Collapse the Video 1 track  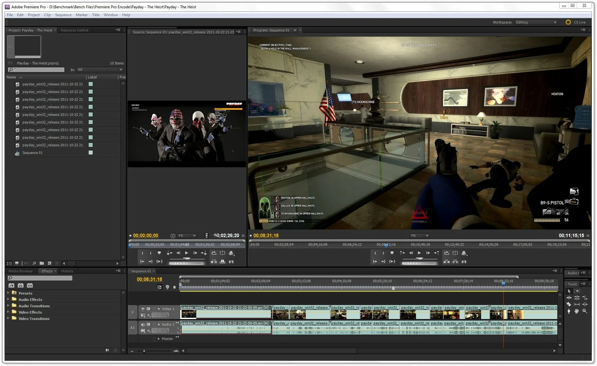pyautogui.click(x=159, y=309)
